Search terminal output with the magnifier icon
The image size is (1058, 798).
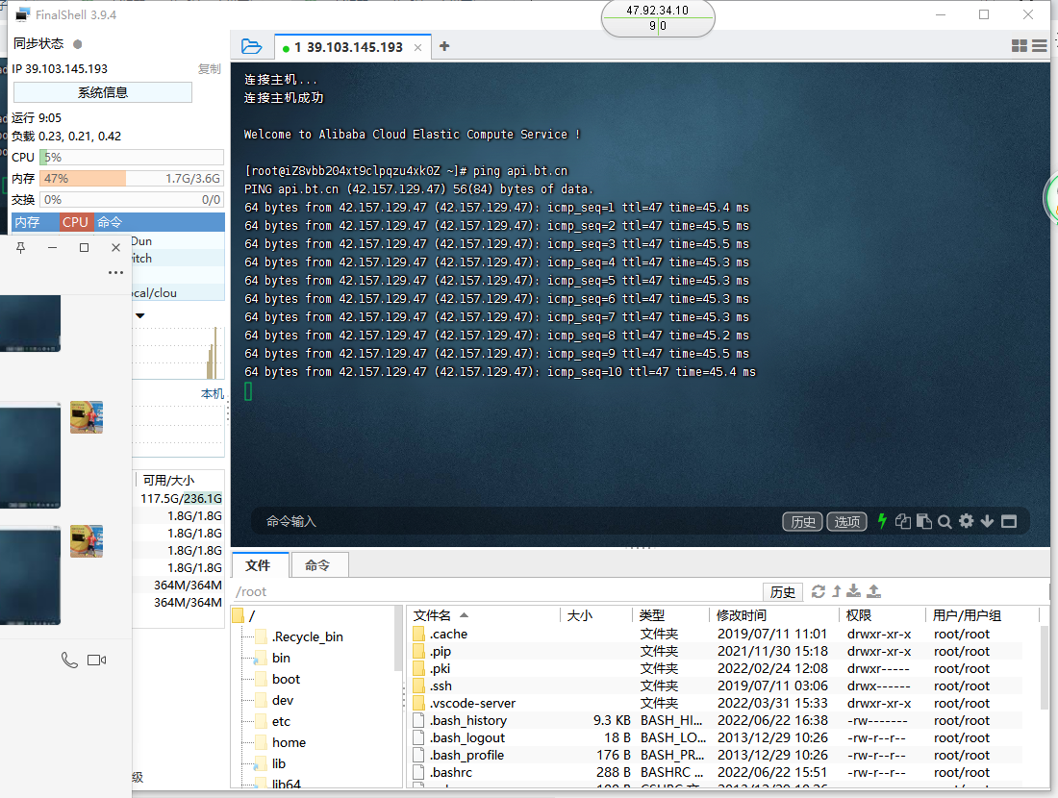pos(945,521)
